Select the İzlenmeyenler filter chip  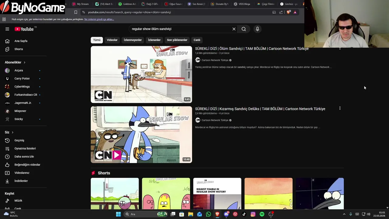pyautogui.click(x=133, y=40)
